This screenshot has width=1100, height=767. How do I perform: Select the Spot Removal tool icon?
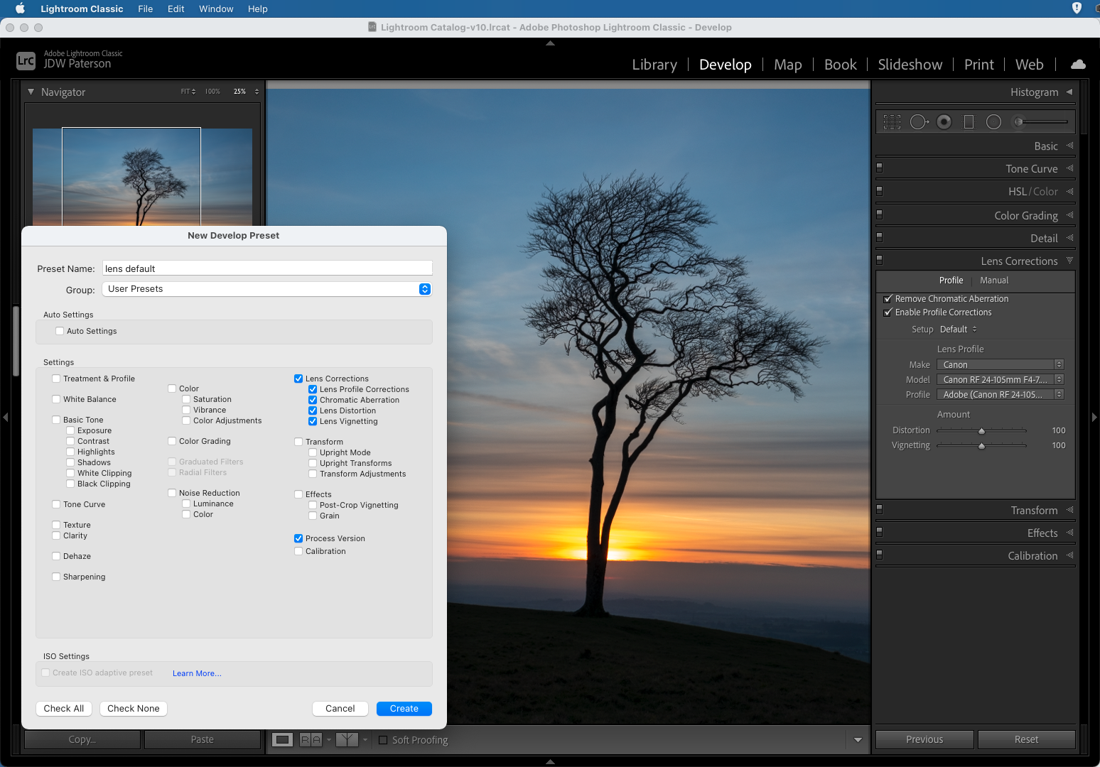coord(919,122)
